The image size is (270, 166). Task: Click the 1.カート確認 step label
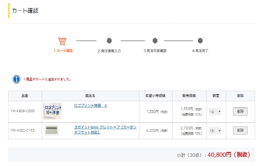click(x=63, y=51)
